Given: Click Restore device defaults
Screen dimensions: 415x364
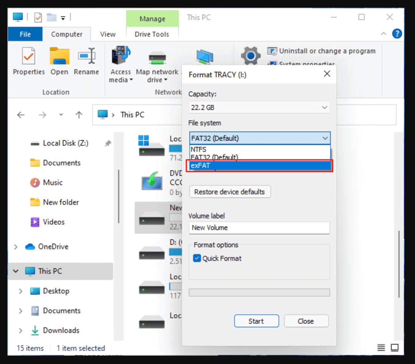Looking at the screenshot, I should point(230,192).
